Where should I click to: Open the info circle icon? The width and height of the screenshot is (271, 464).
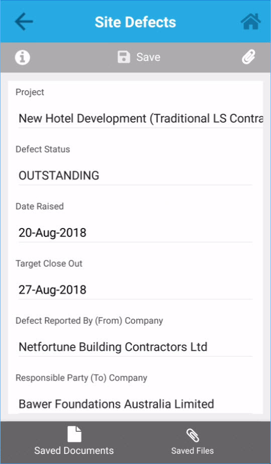click(23, 57)
